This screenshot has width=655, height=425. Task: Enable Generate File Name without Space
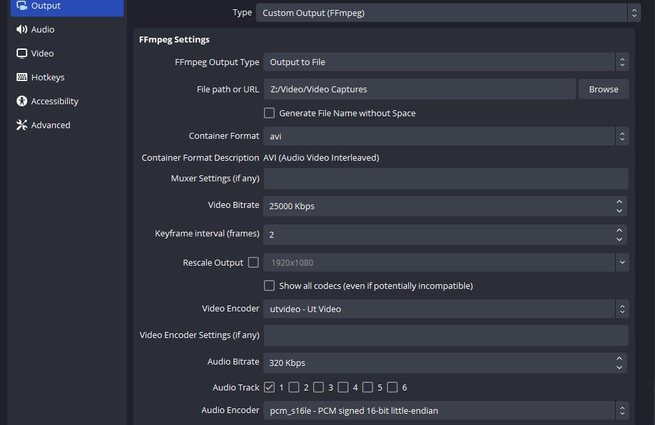[269, 113]
